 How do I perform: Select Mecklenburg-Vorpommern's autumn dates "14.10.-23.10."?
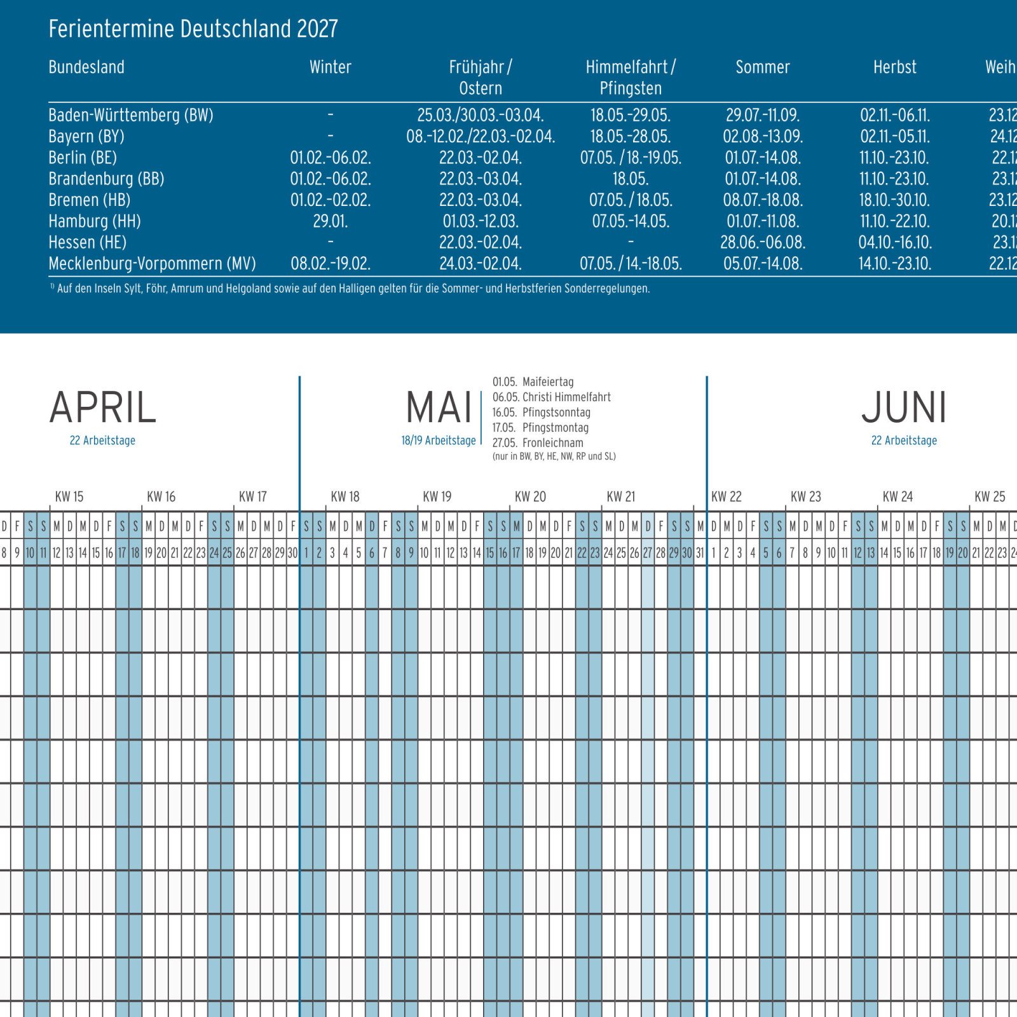point(895,264)
